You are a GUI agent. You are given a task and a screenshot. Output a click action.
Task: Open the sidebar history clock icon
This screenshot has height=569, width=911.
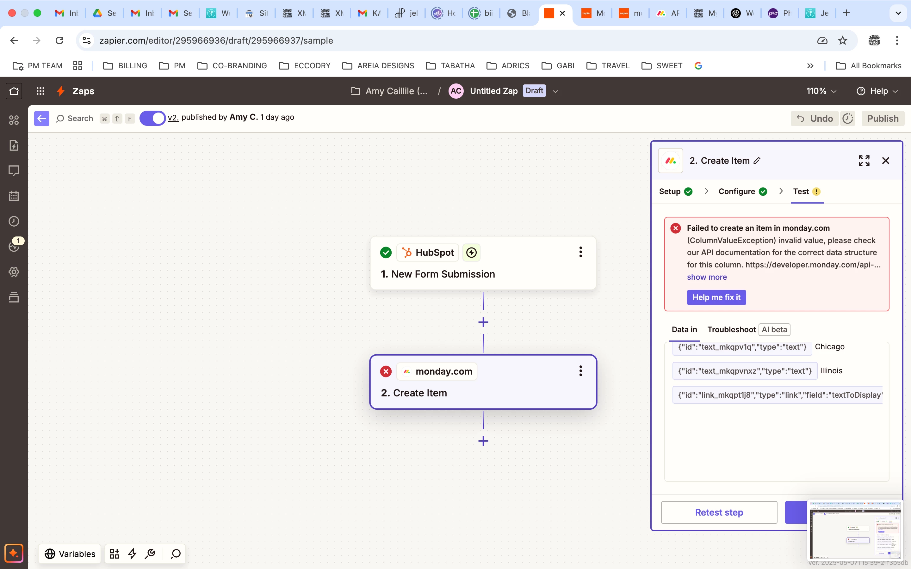click(14, 221)
